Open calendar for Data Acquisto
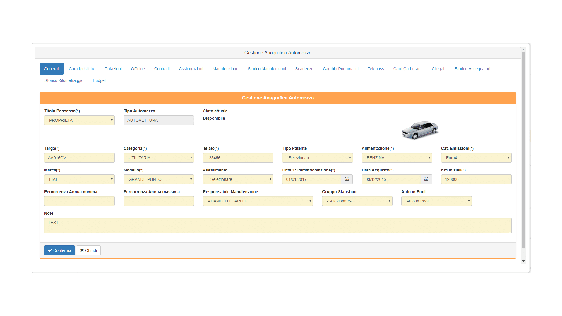This screenshot has height=316, width=562. [426, 179]
